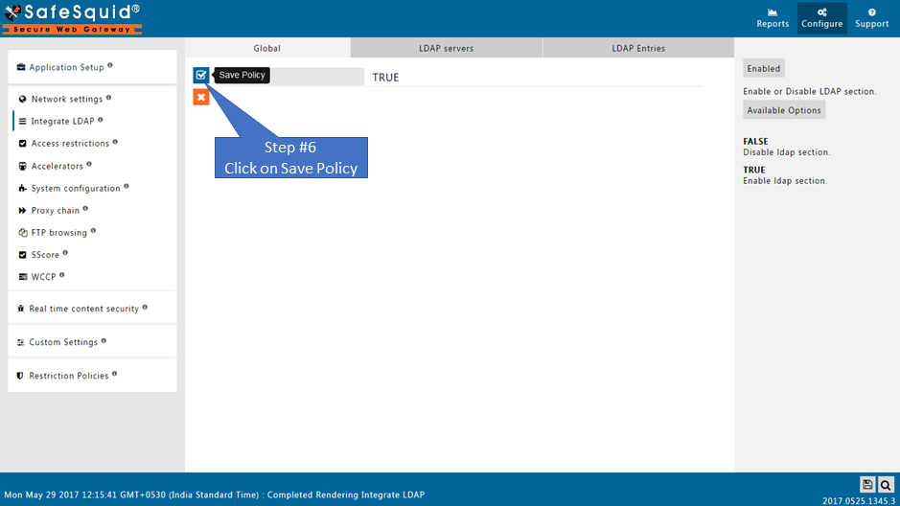Click the save disk icon in footer
This screenshot has height=506, width=900.
pyautogui.click(x=867, y=485)
